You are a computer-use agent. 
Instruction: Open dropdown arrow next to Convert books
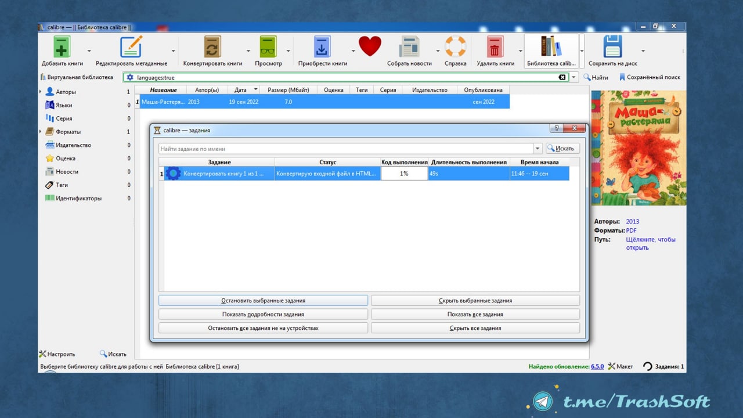click(248, 51)
